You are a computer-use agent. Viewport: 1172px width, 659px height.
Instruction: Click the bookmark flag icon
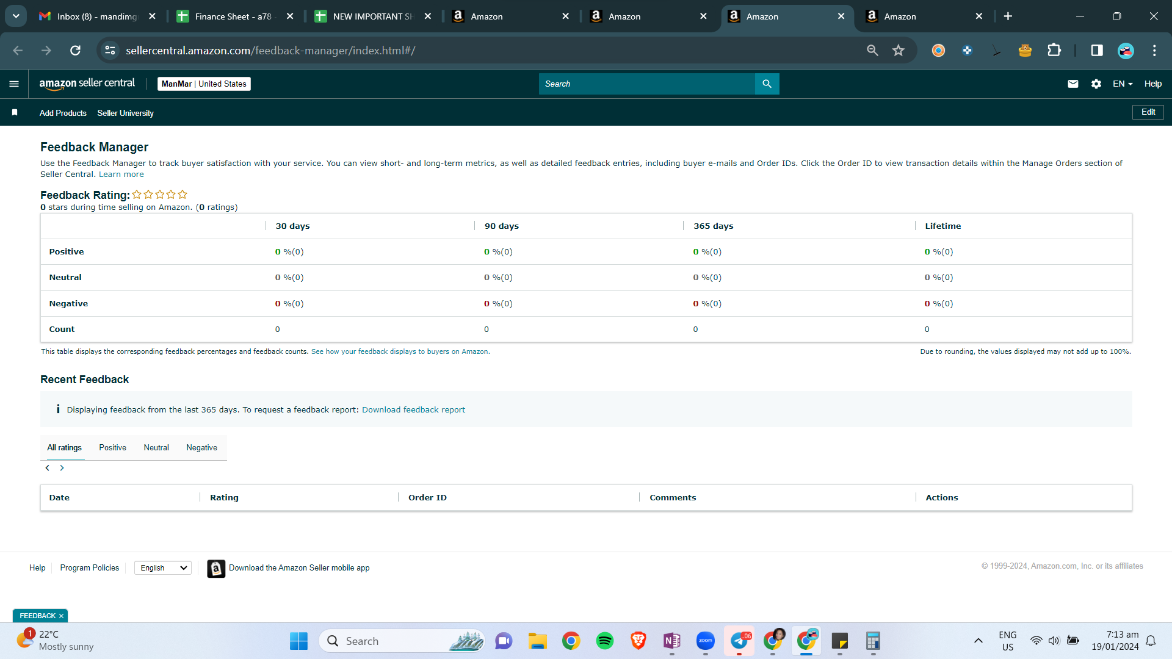coord(15,112)
